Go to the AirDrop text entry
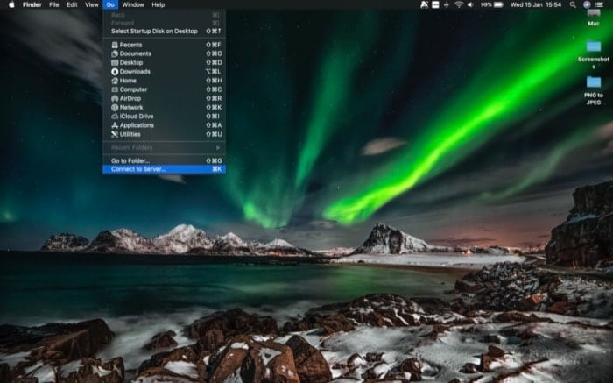 130,98
